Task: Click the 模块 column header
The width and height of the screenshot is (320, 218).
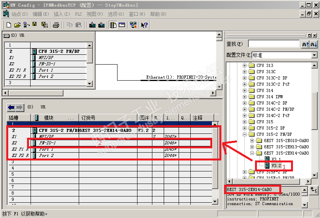Action: coord(55,118)
